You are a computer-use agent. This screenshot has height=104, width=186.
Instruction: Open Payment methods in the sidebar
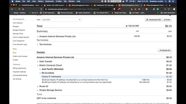click(19, 72)
